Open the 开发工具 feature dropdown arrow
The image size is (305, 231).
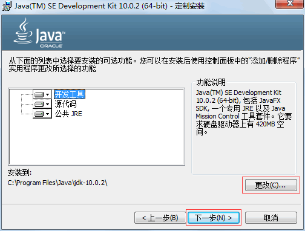click(x=48, y=94)
